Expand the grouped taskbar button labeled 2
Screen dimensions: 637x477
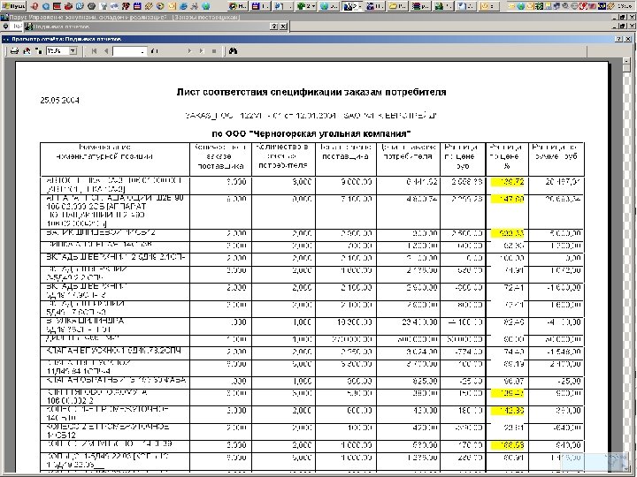(x=306, y=6)
